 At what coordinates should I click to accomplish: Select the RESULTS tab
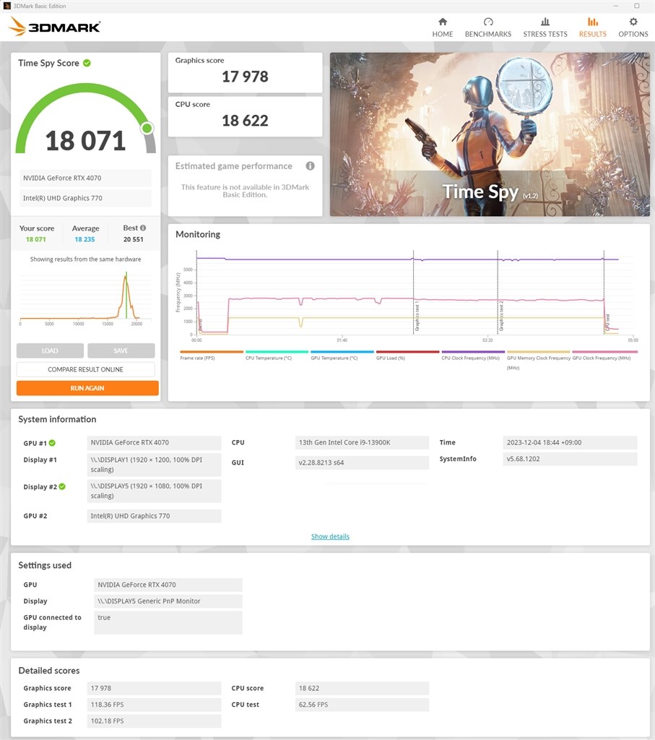(593, 27)
